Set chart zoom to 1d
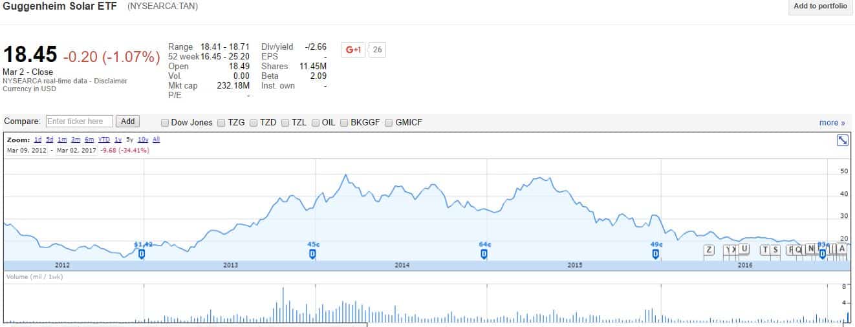The width and height of the screenshot is (855, 327). tap(38, 140)
